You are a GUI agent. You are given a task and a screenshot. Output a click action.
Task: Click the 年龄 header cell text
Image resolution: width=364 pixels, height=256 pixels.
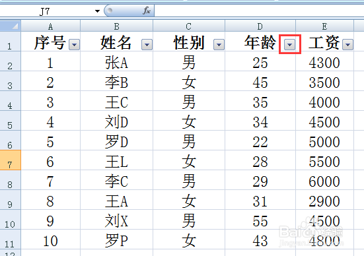click(x=260, y=43)
